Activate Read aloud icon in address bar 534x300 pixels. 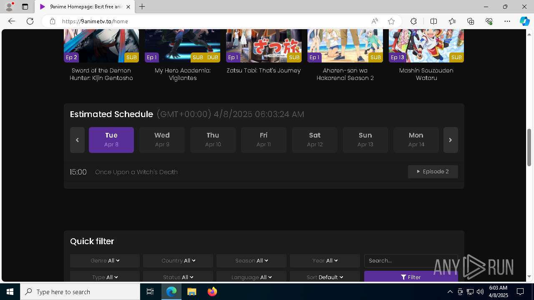click(x=375, y=21)
